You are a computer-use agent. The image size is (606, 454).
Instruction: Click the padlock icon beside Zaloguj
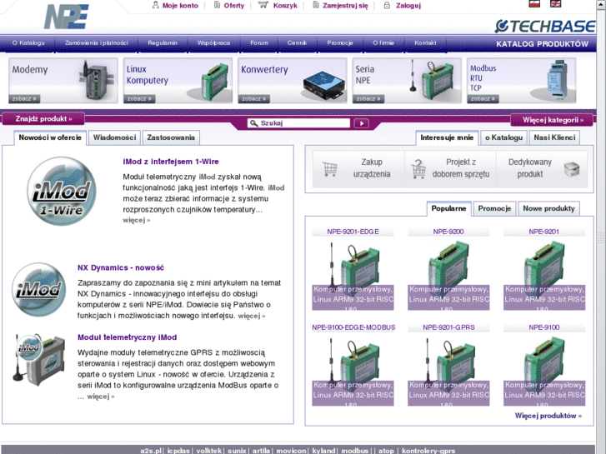pos(387,5)
